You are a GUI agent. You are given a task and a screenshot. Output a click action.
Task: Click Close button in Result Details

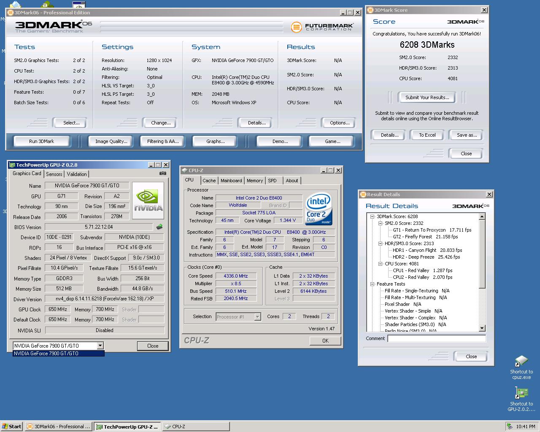point(471,356)
